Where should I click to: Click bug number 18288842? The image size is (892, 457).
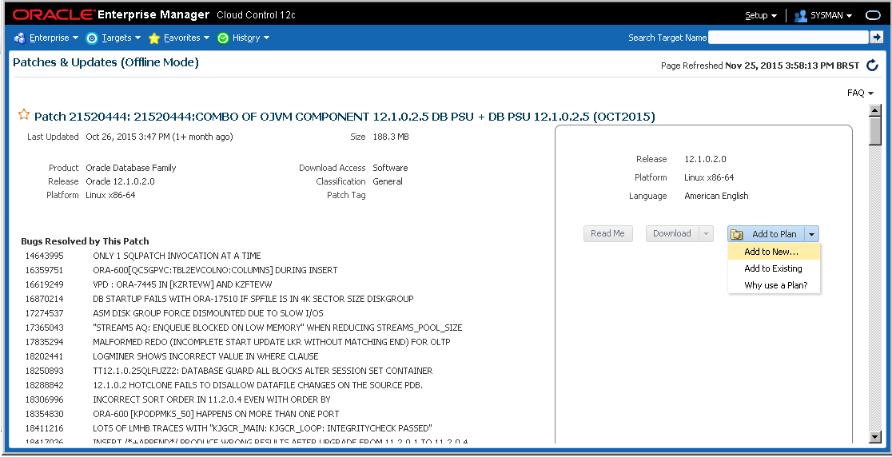44,385
